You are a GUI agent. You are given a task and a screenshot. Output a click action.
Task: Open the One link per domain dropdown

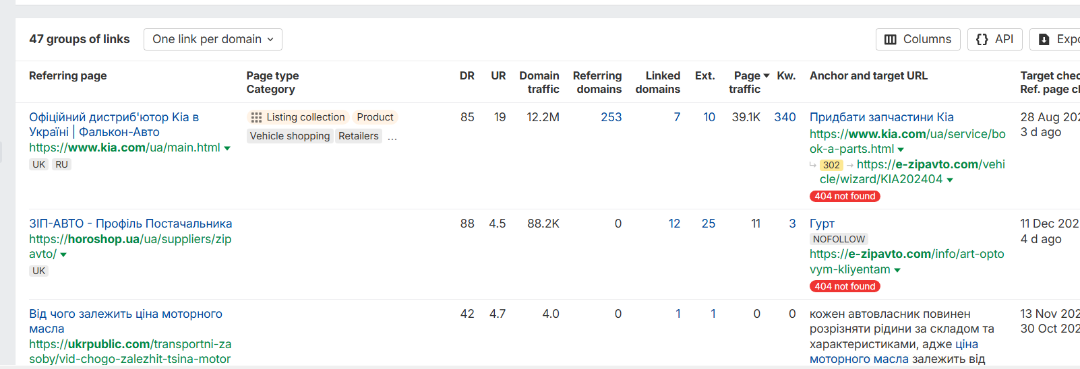point(213,39)
